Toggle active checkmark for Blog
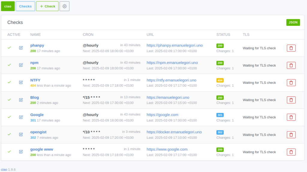The height and width of the screenshot is (172, 307). [9, 100]
